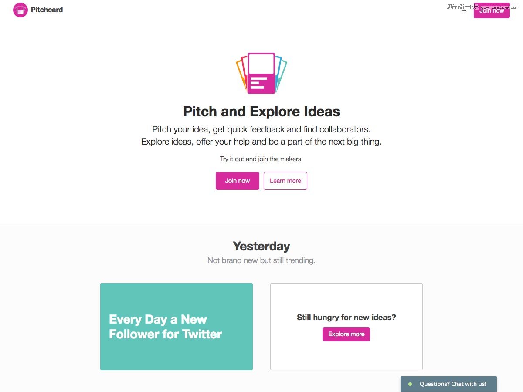
Task: Click Join now in the top-right header
Action: tap(492, 10)
